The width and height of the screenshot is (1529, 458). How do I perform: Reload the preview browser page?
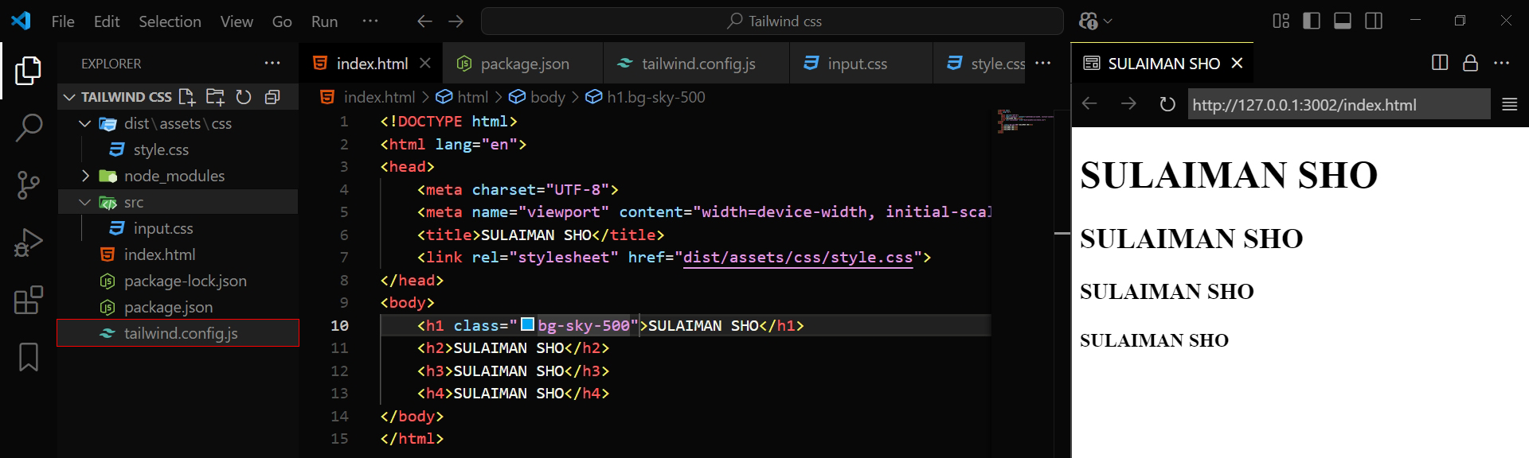(x=1167, y=105)
